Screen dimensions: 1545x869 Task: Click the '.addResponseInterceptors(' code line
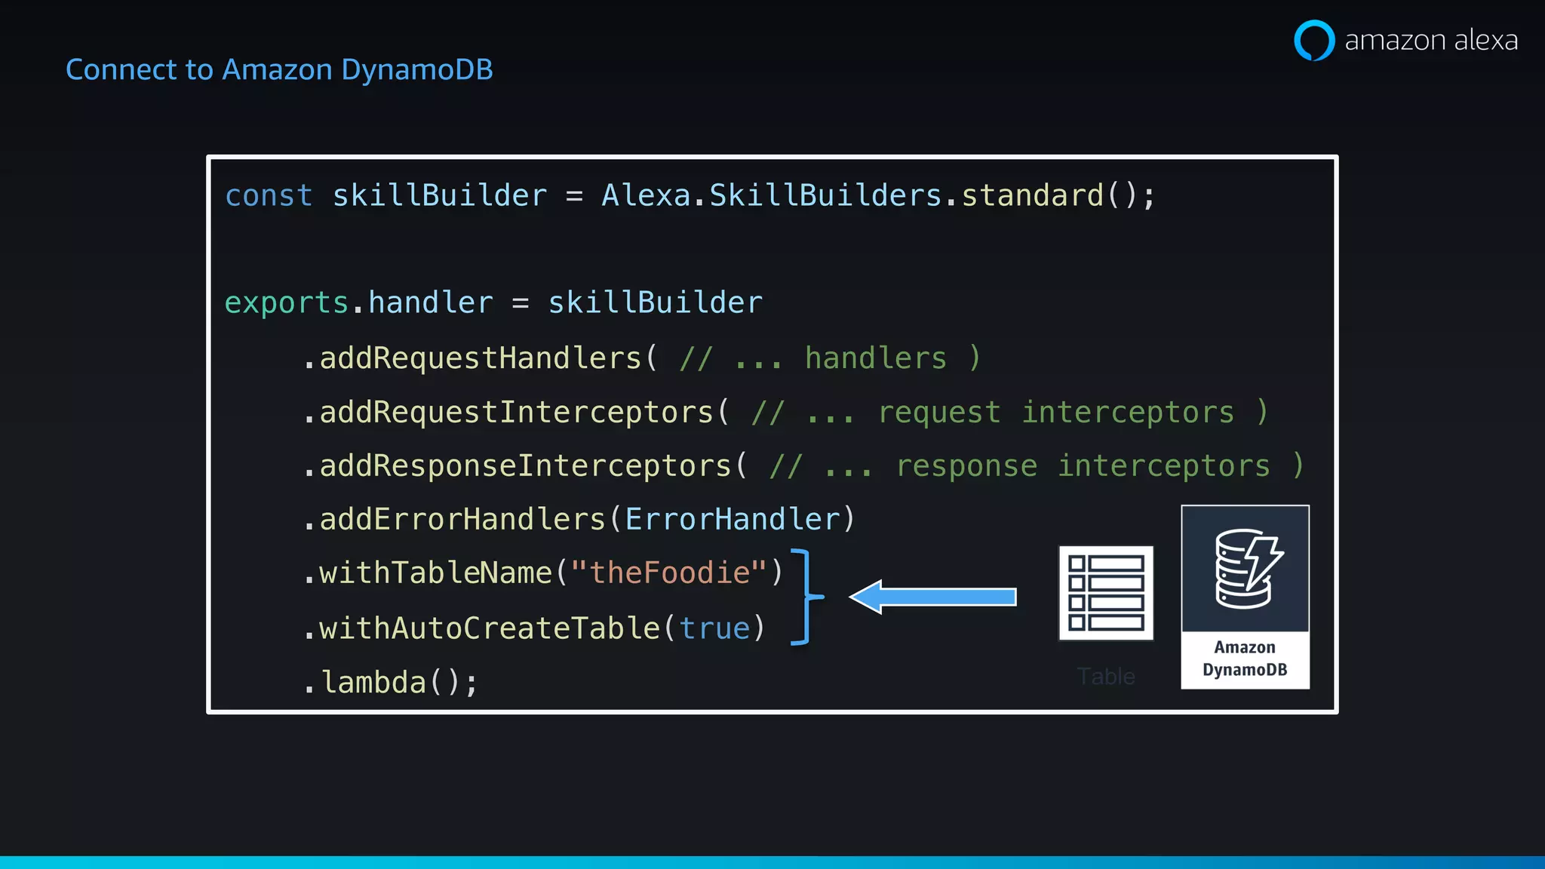click(x=803, y=465)
